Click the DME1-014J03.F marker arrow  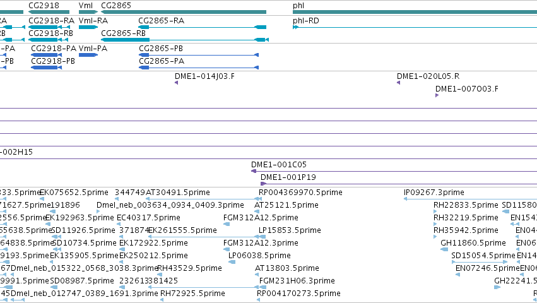177,83
